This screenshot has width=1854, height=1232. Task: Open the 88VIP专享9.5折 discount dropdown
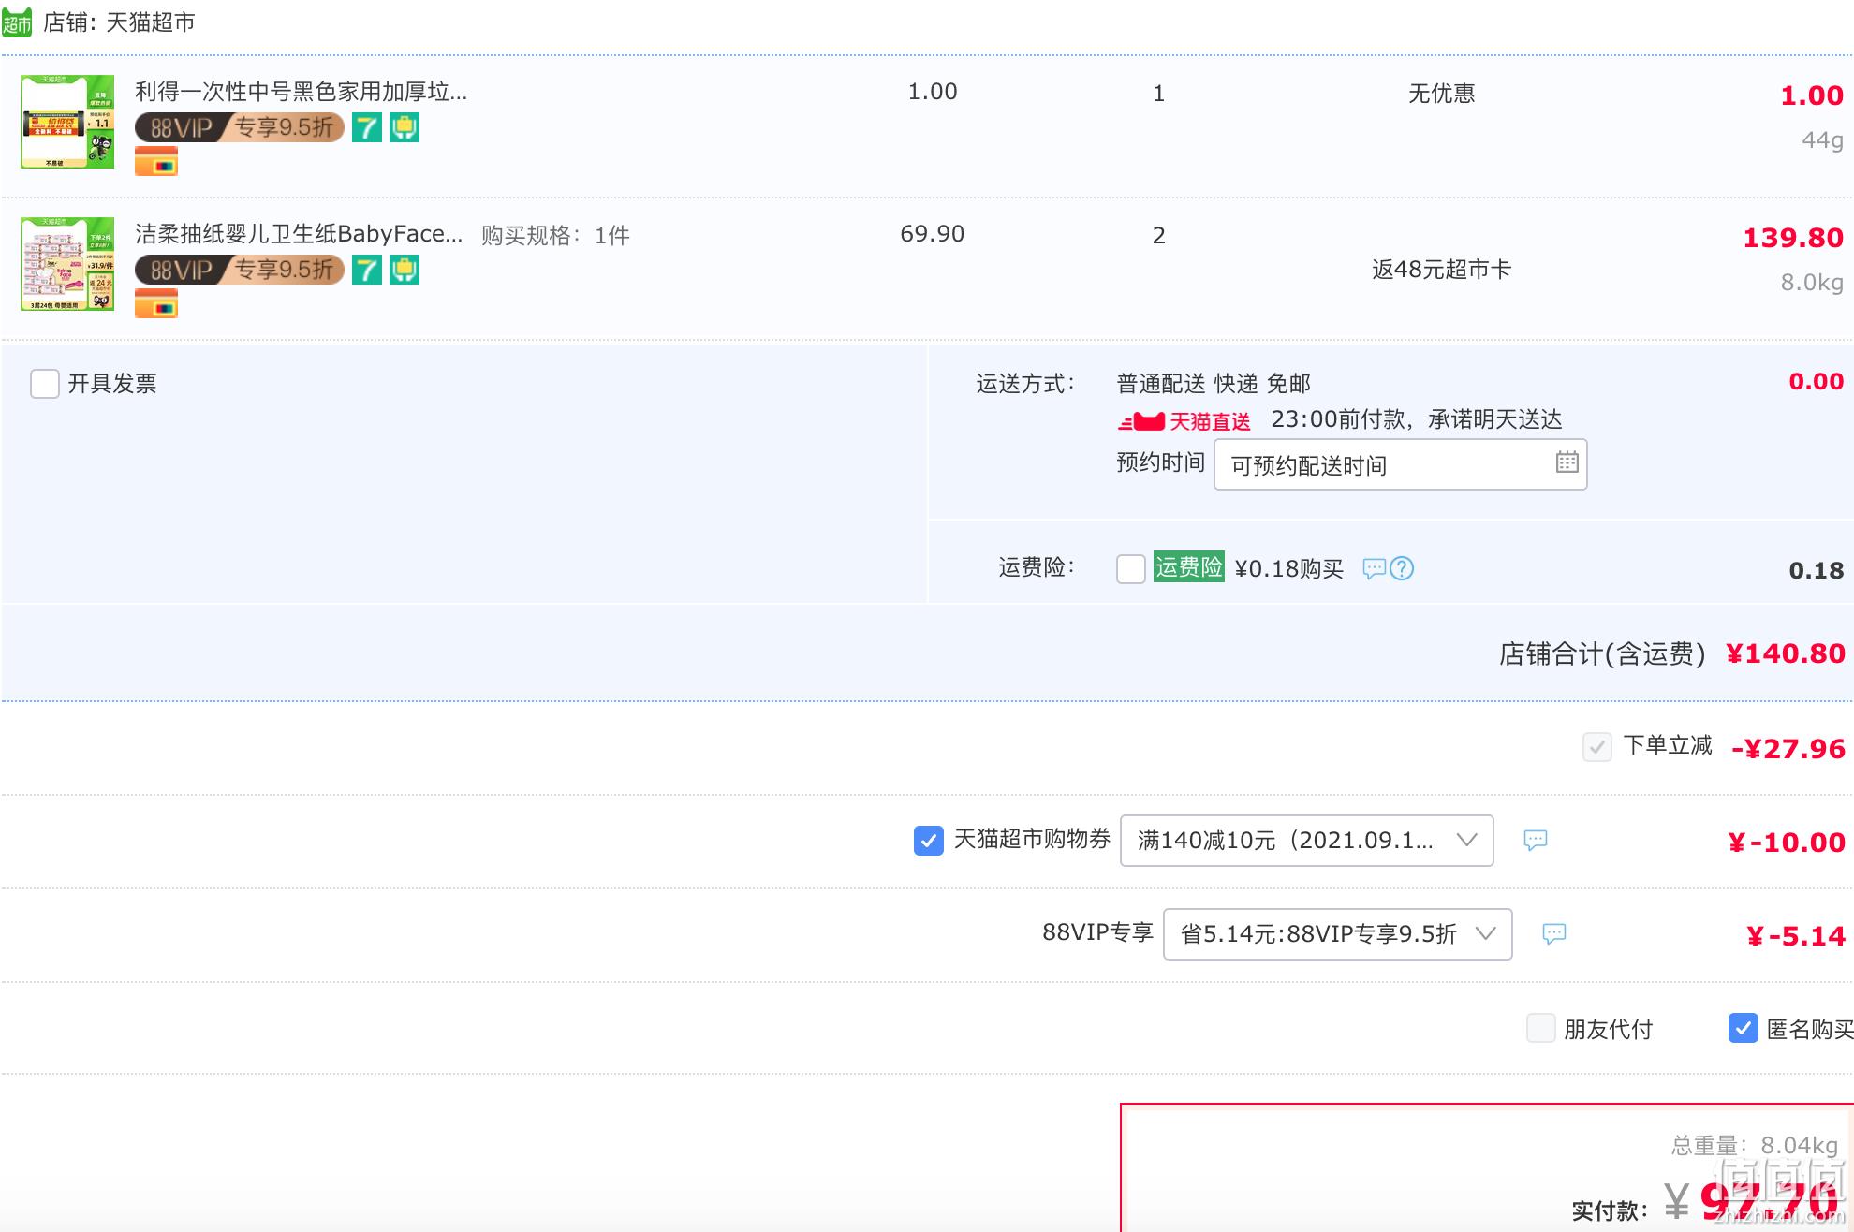[x=1337, y=934]
